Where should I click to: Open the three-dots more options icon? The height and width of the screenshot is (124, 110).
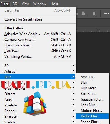pyautogui.click(x=107, y=14)
